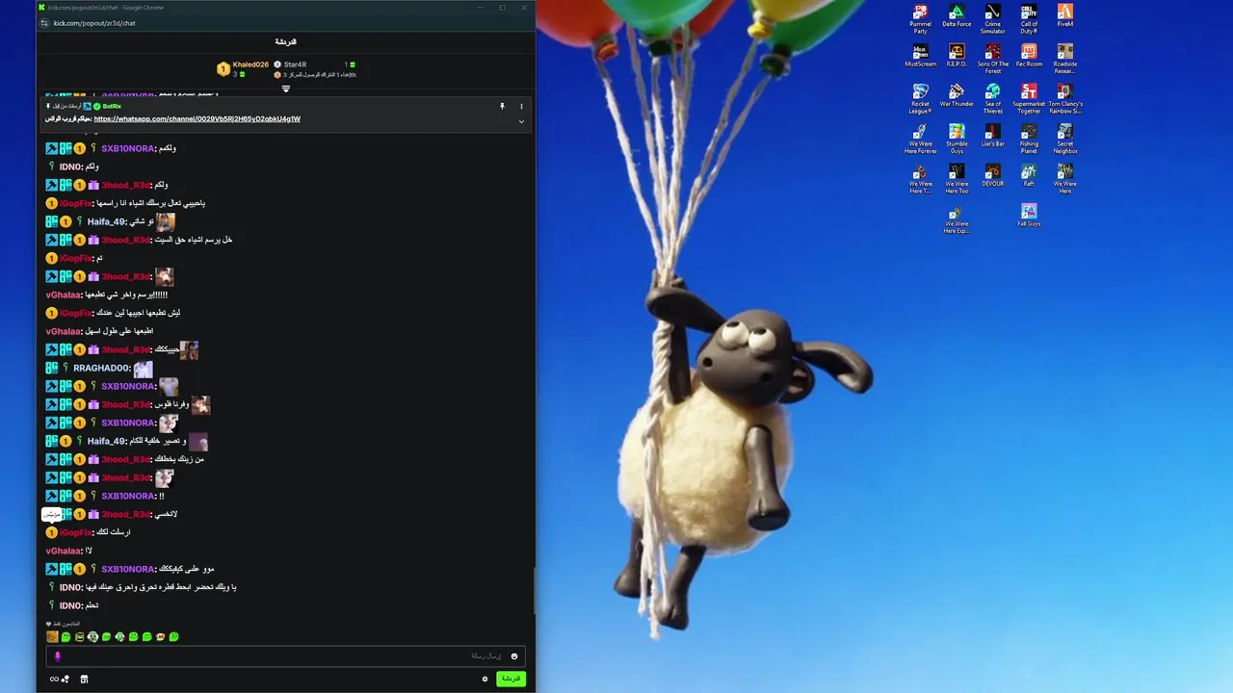Select the Liar's Bar desktop icon
1233x693 pixels.
click(993, 136)
